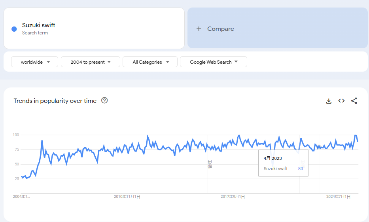Image resolution: width=369 pixels, height=222 pixels.
Task: Download the trends chart as CSV
Action: click(329, 101)
